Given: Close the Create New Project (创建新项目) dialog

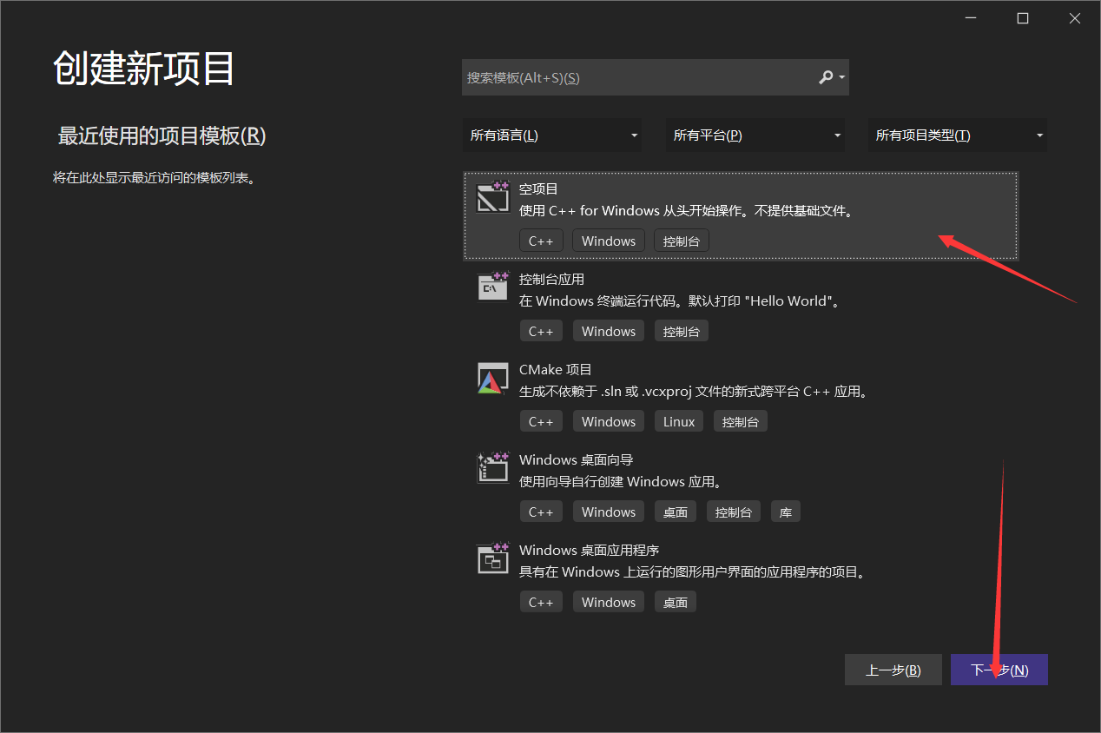Looking at the screenshot, I should (1075, 18).
